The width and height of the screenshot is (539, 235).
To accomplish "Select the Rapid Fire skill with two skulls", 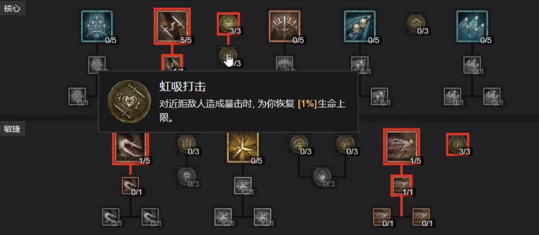I will click(x=360, y=26).
